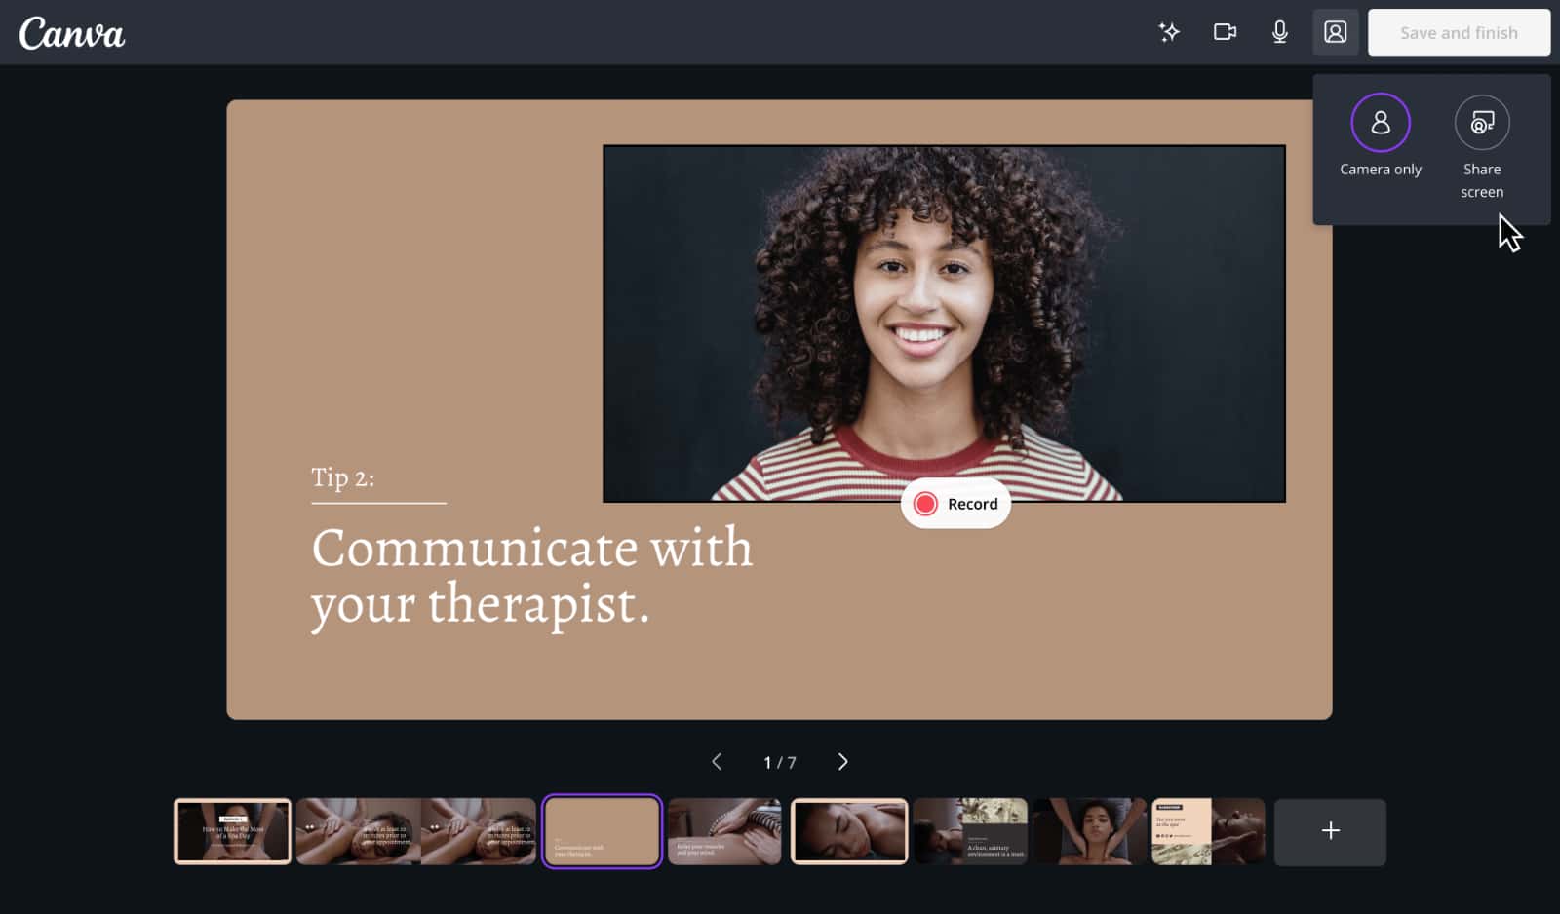The width and height of the screenshot is (1560, 914).
Task: Mute the microphone icon
Action: tap(1279, 32)
